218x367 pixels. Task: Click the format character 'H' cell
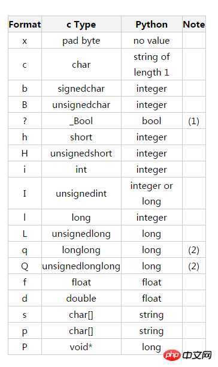(x=25, y=153)
